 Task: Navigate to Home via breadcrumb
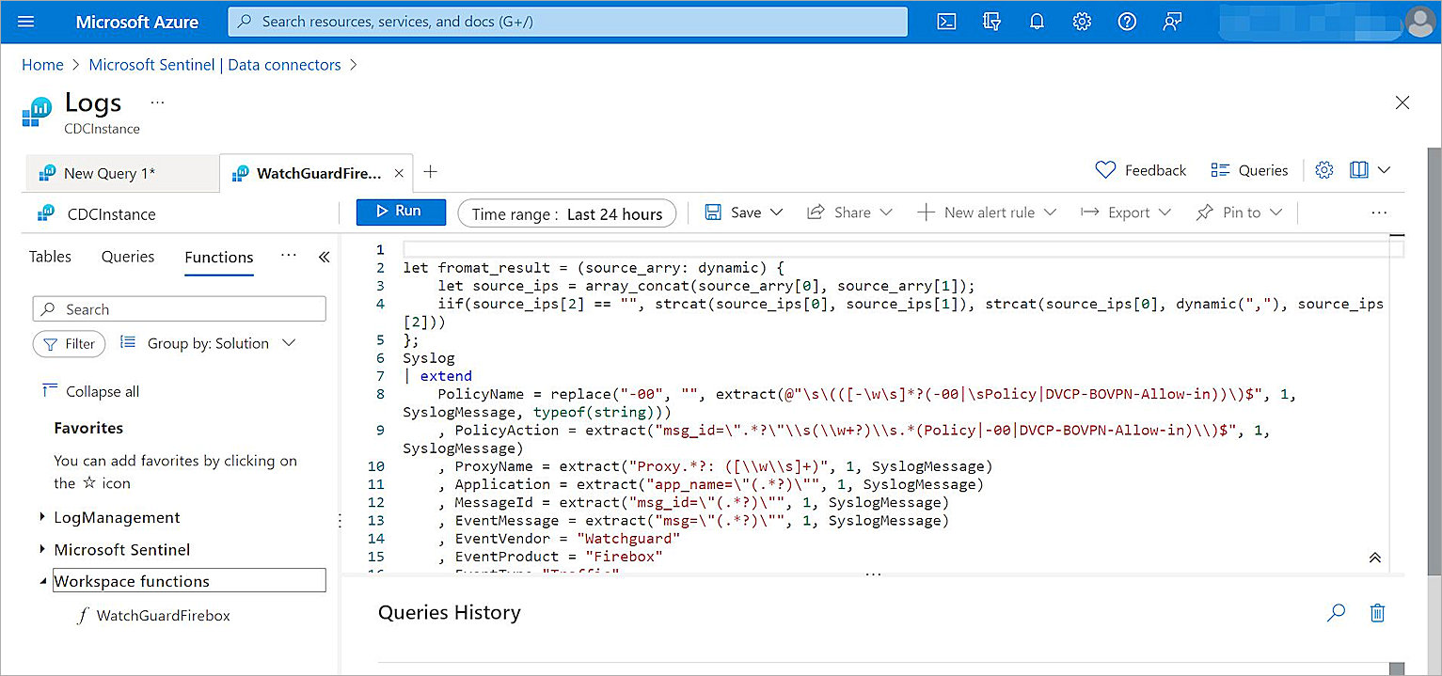coord(42,64)
